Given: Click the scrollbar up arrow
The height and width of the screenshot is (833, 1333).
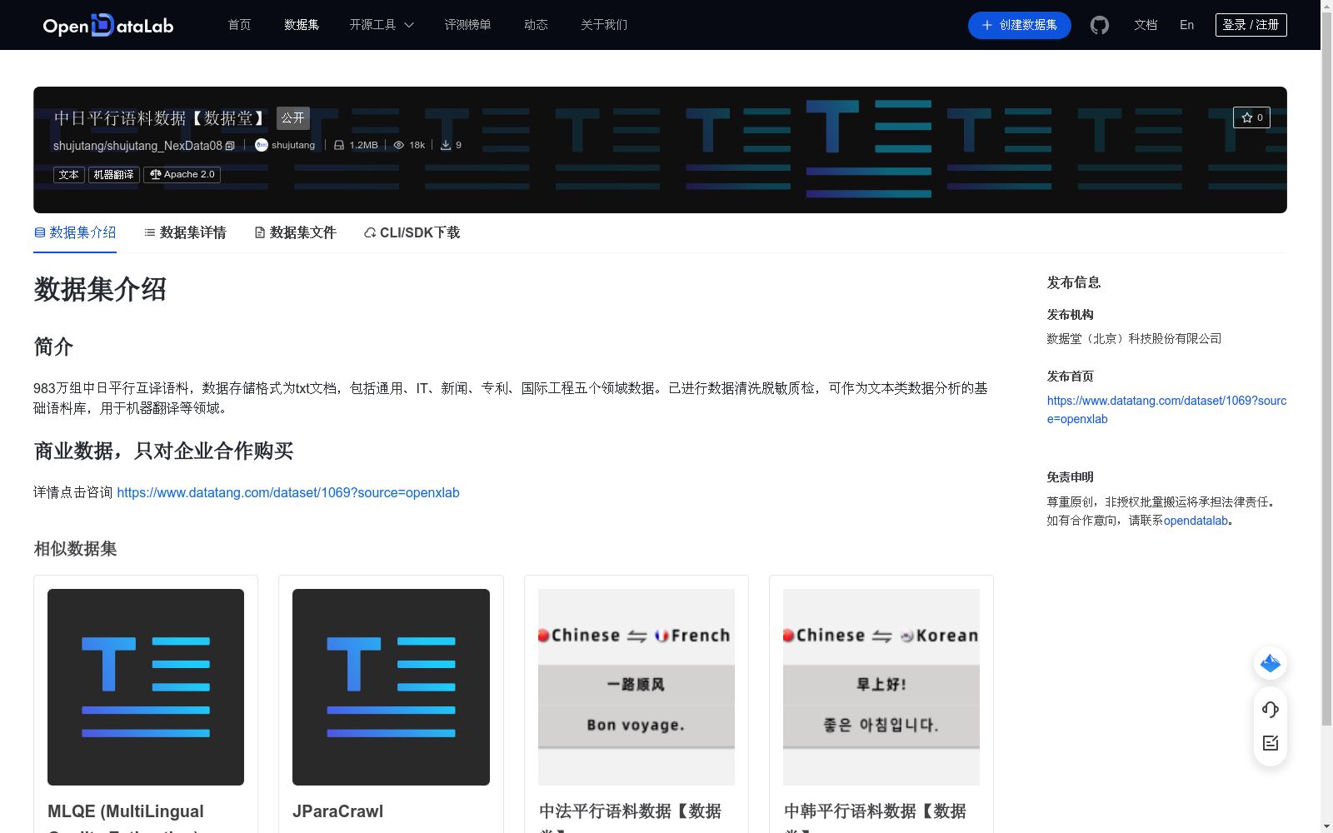Looking at the screenshot, I should pyautogui.click(x=1326, y=6).
